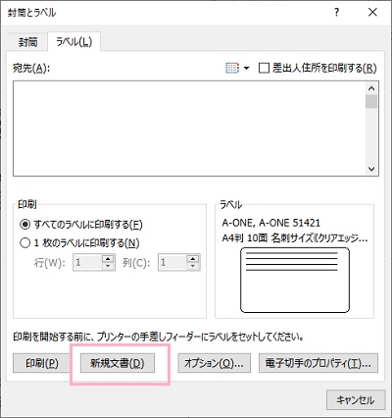Screen dimensions: 392x418
Task: Decrease the 行(W) value with down arrow
Action: [108, 266]
